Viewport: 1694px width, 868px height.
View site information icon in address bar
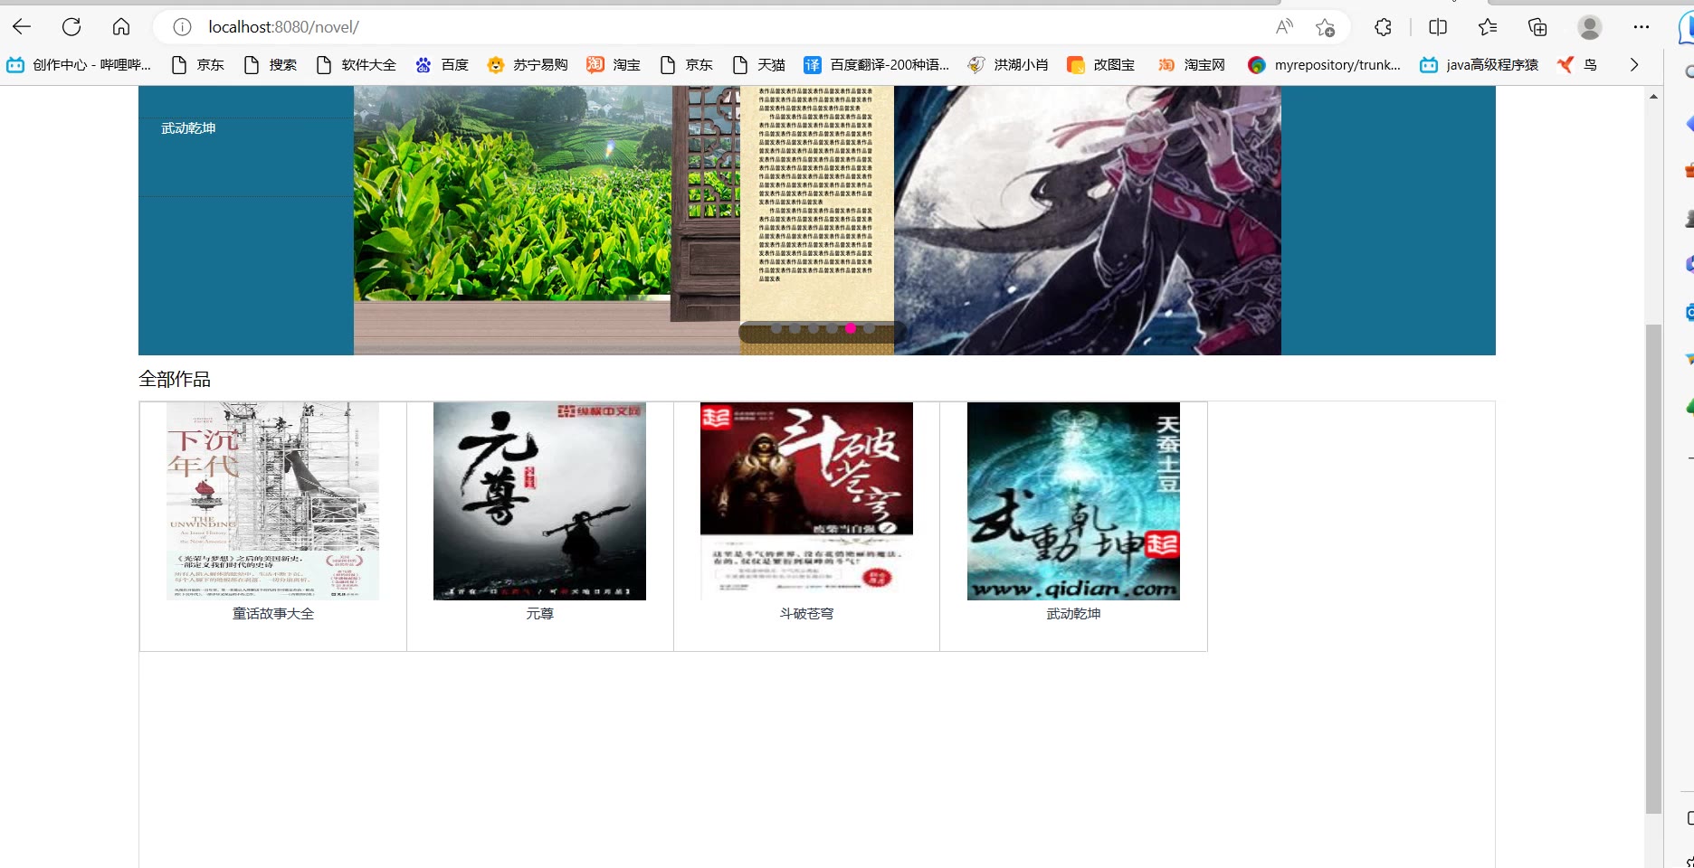(x=182, y=27)
